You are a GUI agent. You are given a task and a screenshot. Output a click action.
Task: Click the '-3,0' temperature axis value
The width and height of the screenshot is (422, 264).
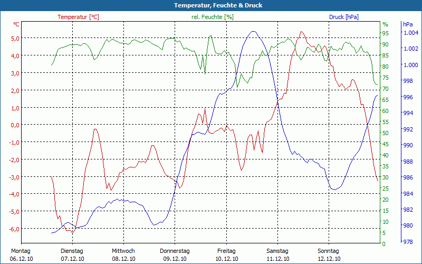coord(14,177)
